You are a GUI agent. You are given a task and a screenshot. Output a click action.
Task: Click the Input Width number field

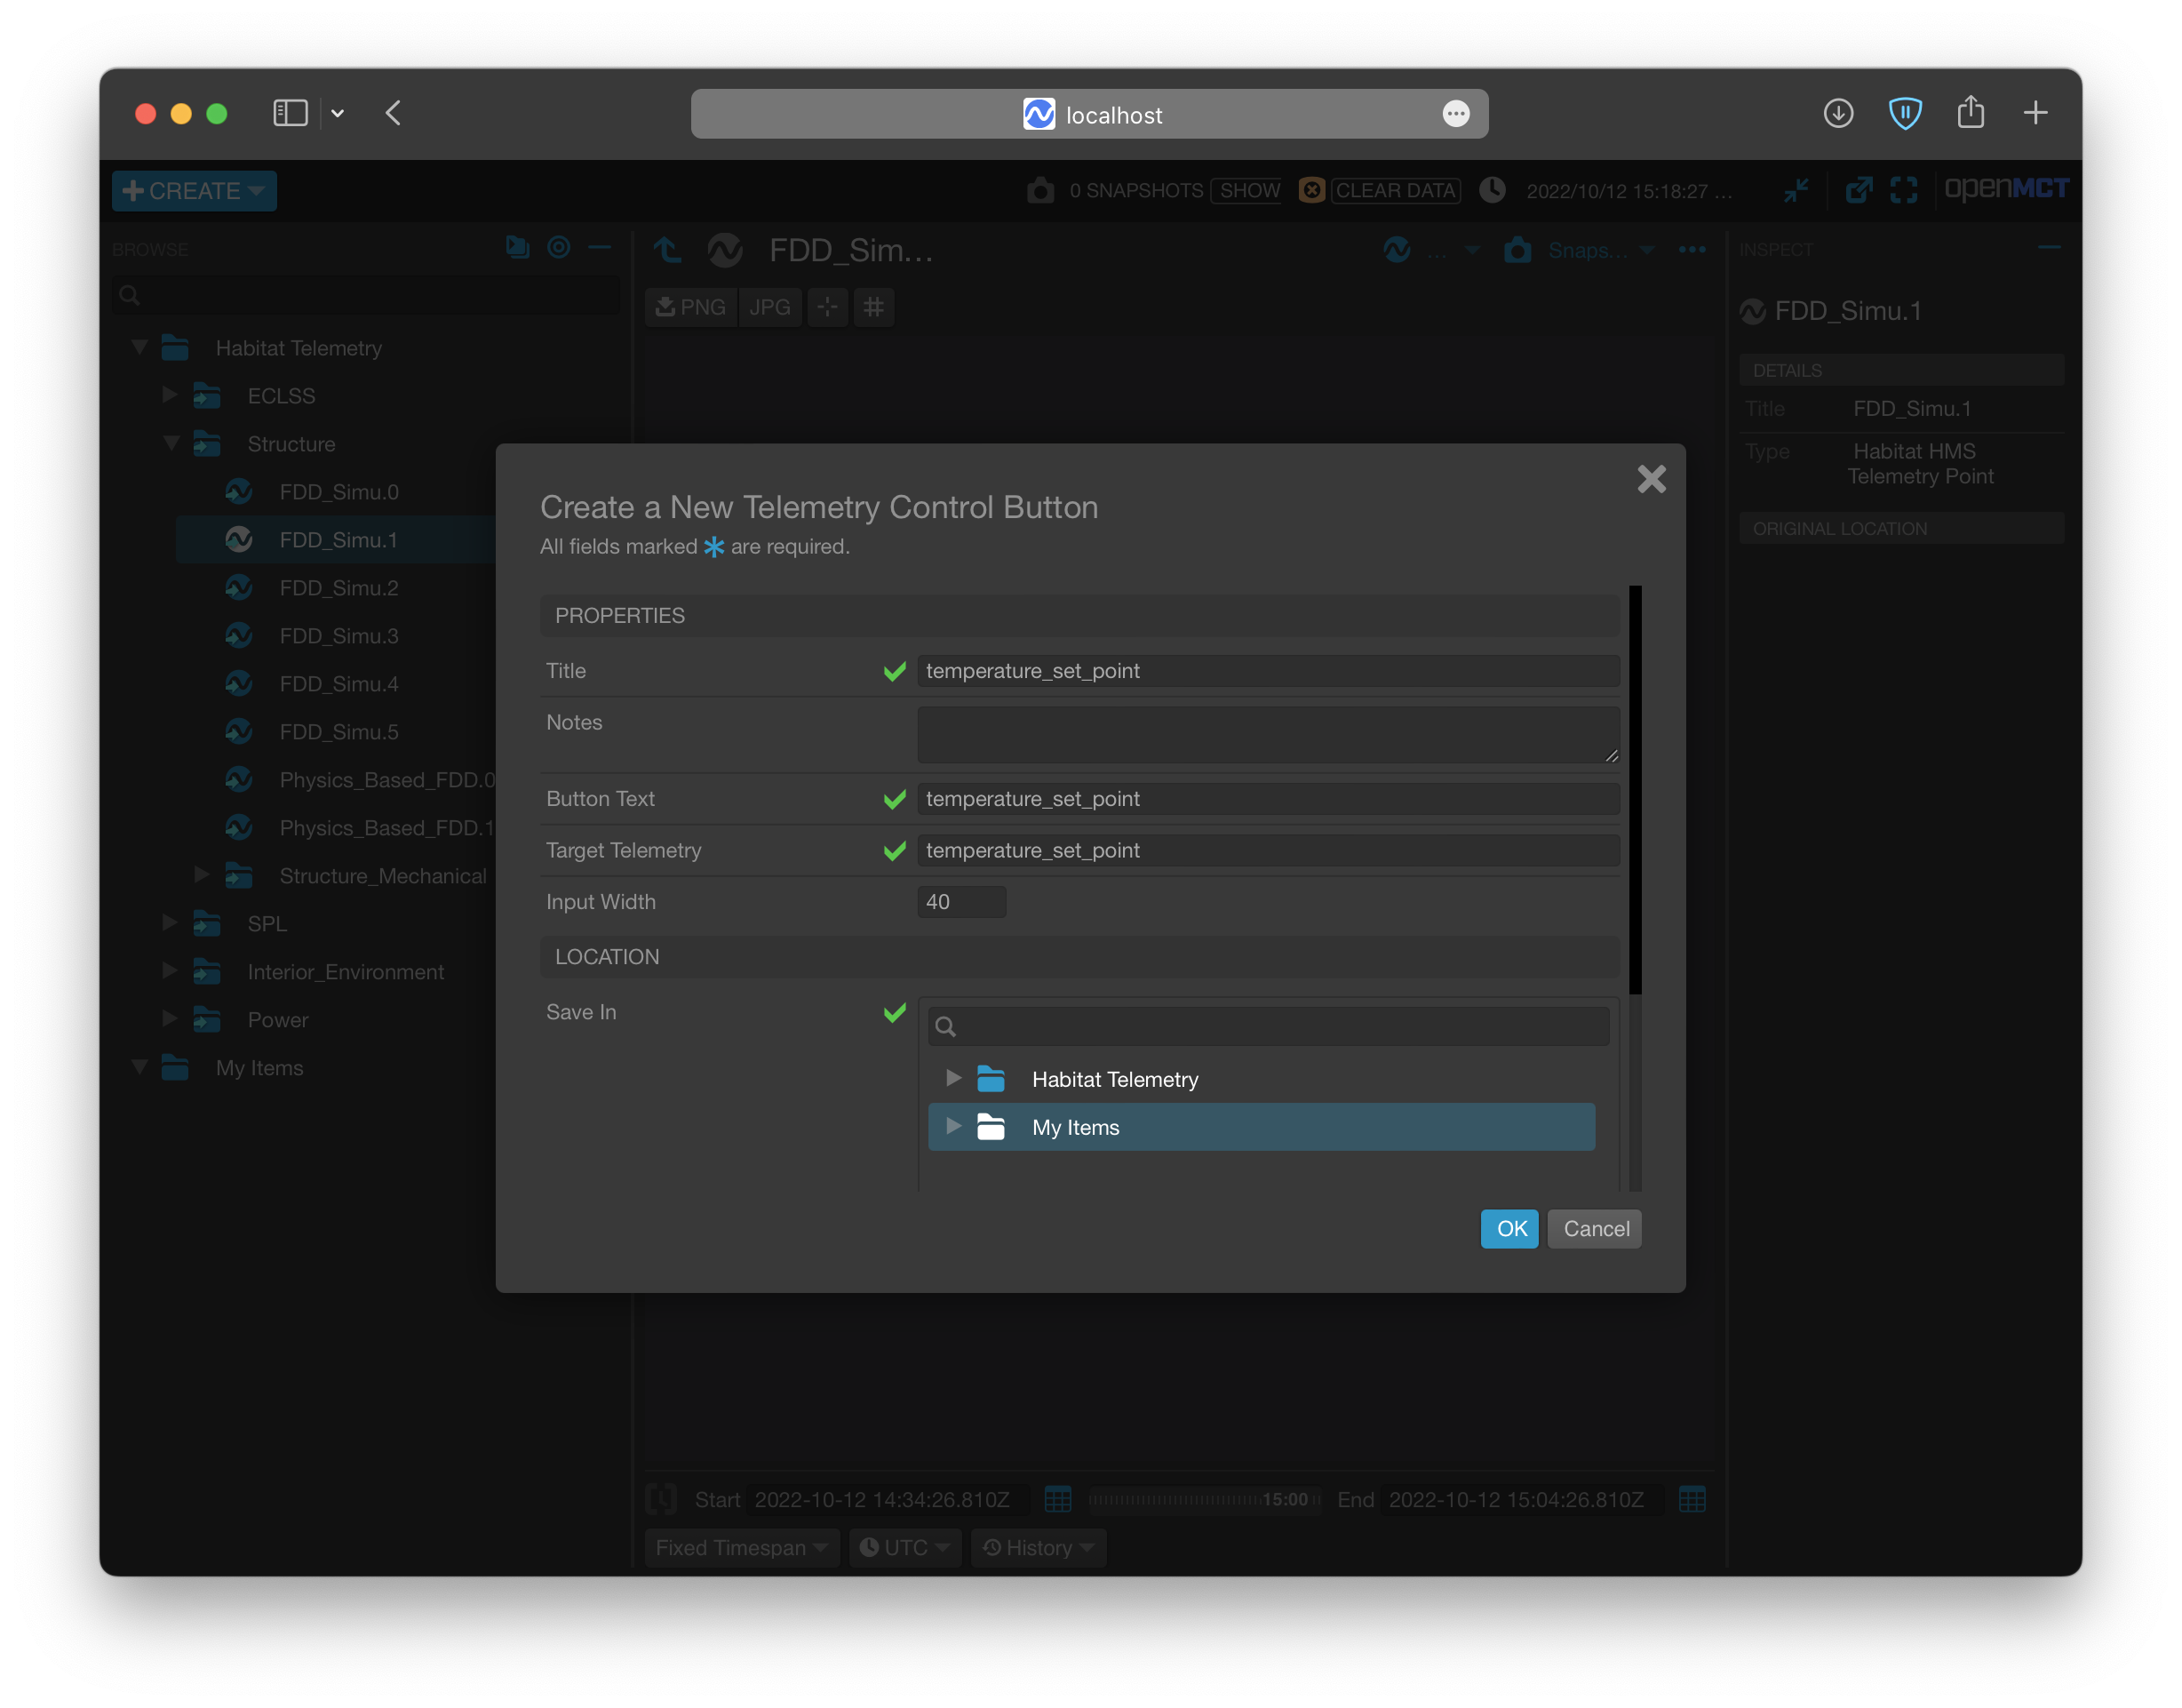point(960,902)
